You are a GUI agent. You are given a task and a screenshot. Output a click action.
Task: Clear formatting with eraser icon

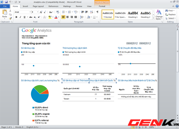[x=58, y=12]
